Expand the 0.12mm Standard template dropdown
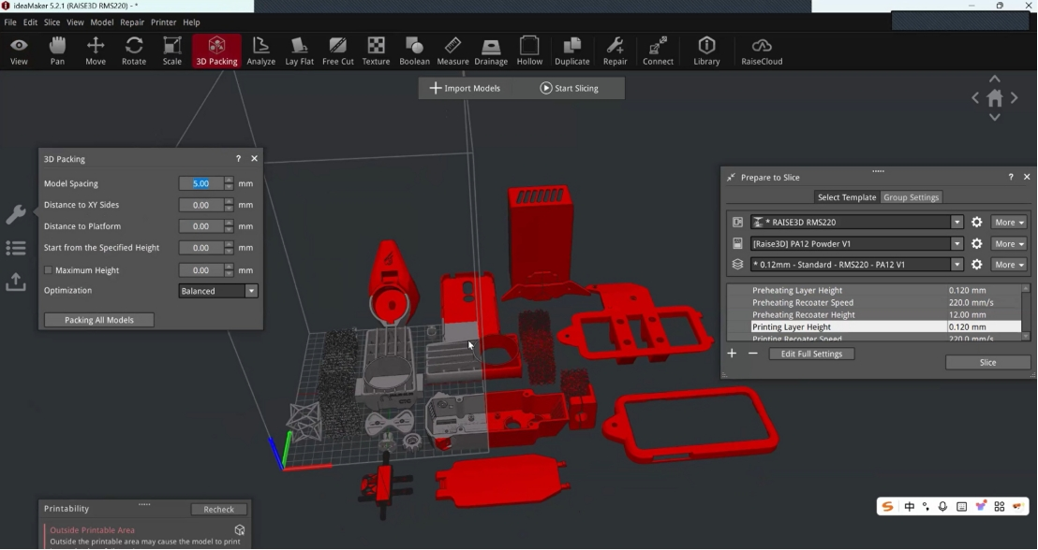This screenshot has width=1038, height=550. [x=956, y=265]
